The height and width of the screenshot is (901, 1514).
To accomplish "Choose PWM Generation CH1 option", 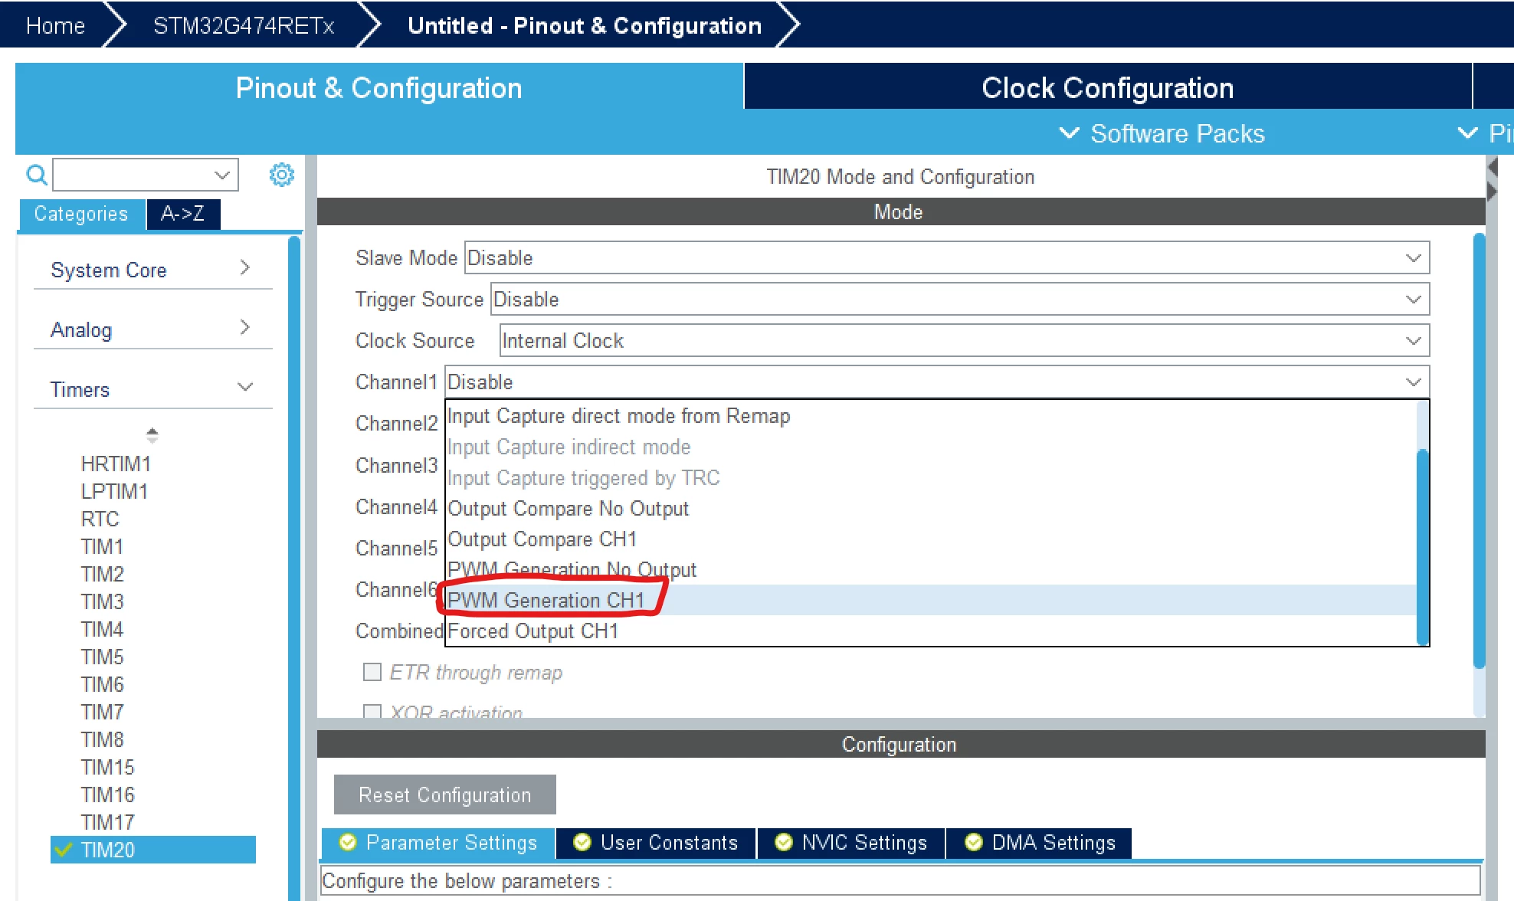I will point(932,600).
